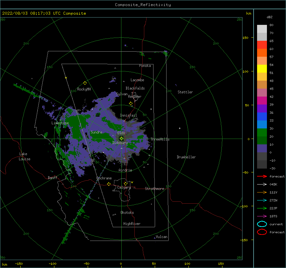Click the Blackfalds map label
Image resolution: width=286 pixels, height=268 pixels.
[135, 88]
